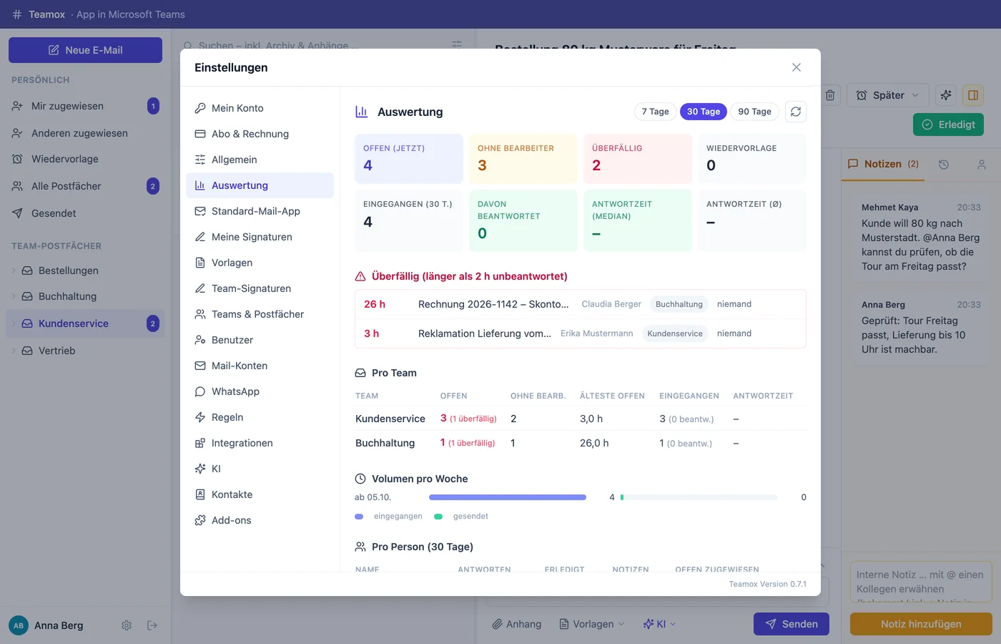This screenshot has width=1001, height=644.
Task: Click the Notiz hinzufügen button
Action: (x=921, y=624)
